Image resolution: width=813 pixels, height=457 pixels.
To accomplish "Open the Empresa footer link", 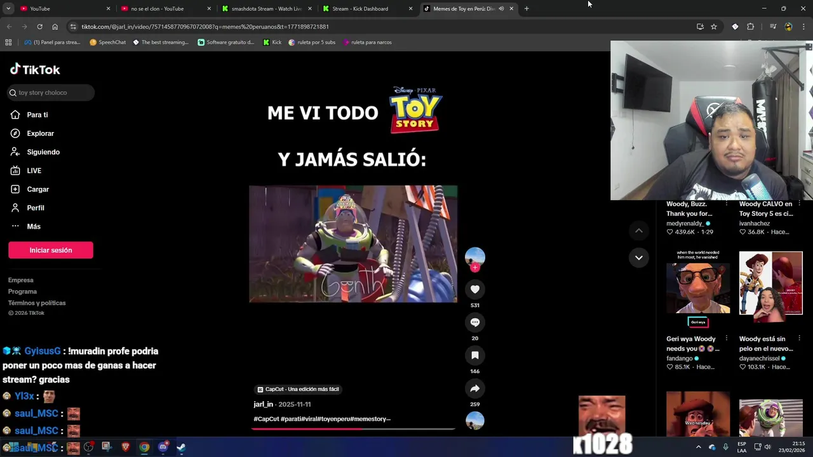I will click(21, 280).
